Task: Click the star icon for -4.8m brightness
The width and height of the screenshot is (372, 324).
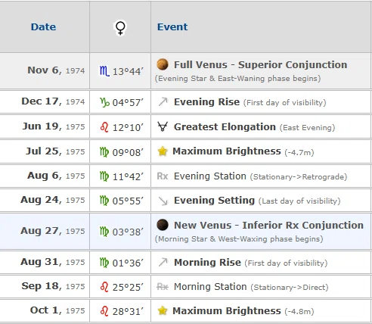Action: click(x=163, y=310)
